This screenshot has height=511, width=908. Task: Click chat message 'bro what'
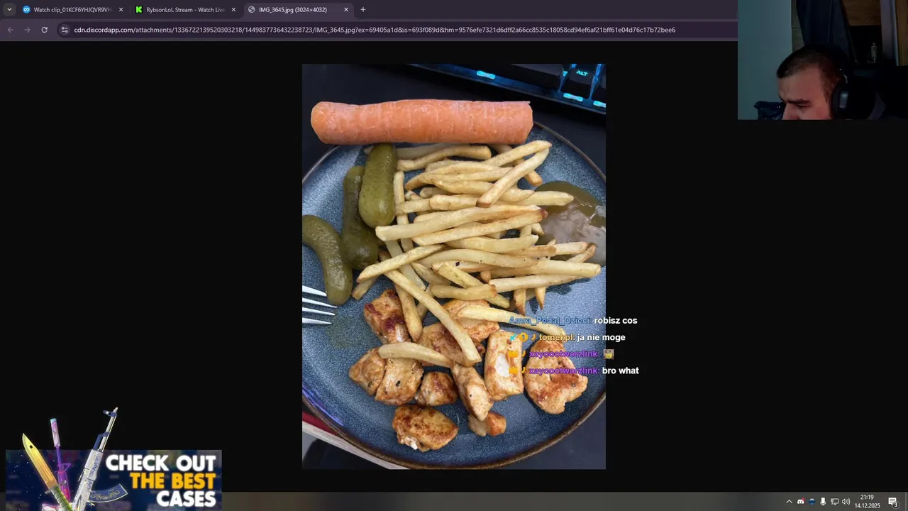[x=620, y=370]
